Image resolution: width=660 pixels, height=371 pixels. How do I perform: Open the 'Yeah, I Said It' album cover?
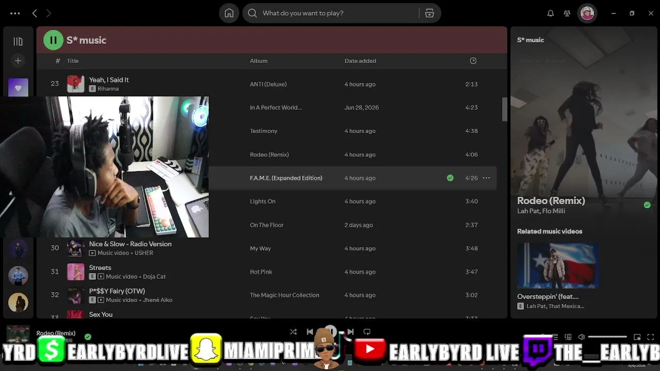(76, 84)
